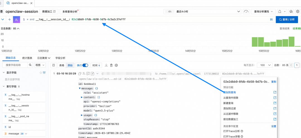
Task: Expand the query editor chevron on the left
Action: [3, 19]
